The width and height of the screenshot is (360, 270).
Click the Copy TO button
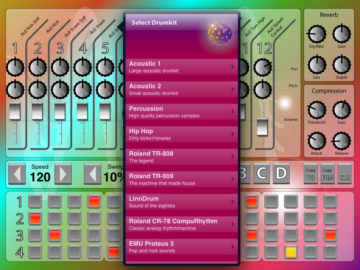tap(311, 174)
